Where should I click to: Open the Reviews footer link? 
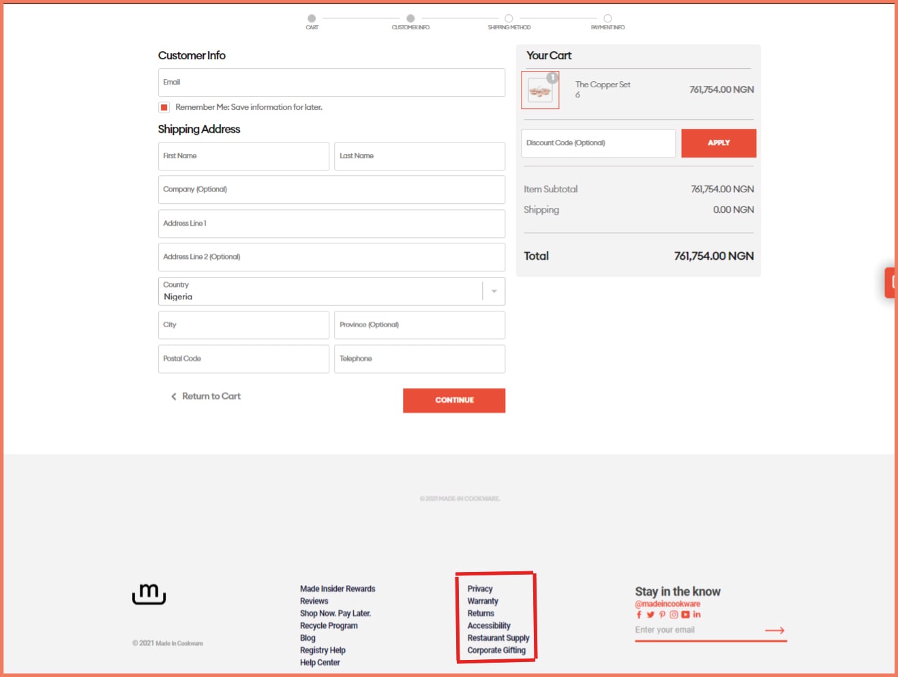click(314, 601)
